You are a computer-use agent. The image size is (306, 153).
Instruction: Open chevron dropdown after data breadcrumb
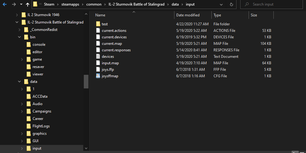click(x=182, y=4)
